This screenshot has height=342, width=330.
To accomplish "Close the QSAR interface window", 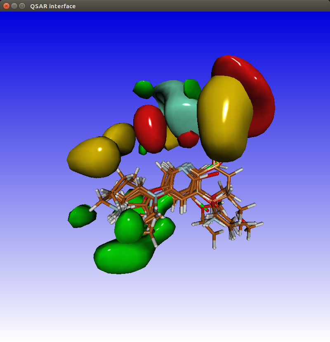I will tap(6, 6).
